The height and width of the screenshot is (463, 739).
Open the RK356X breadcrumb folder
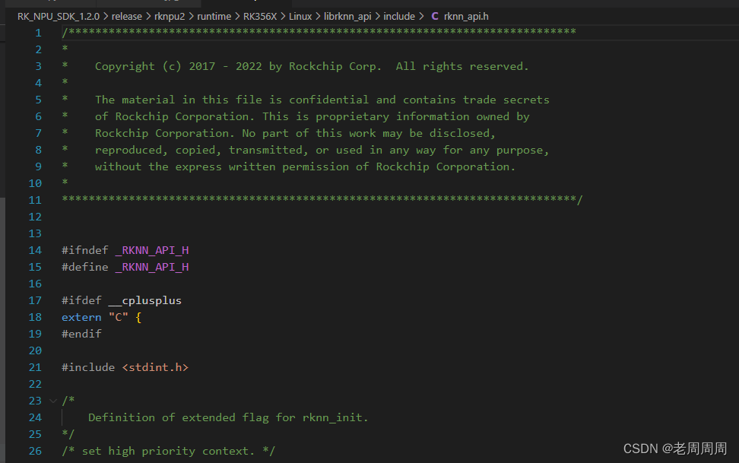tap(260, 17)
